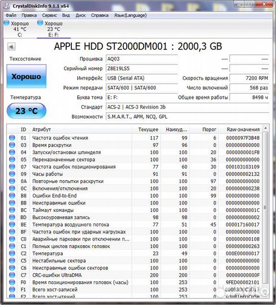Screen dimensions: 276x305
Task: Click status icon for Запуски/остановки шпинделя
Action: [x=12, y=152]
